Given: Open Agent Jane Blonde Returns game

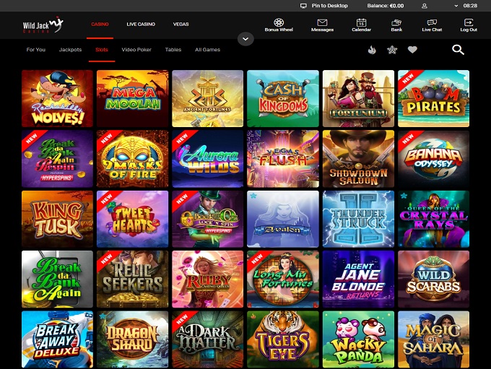Looking at the screenshot, I should pos(358,279).
